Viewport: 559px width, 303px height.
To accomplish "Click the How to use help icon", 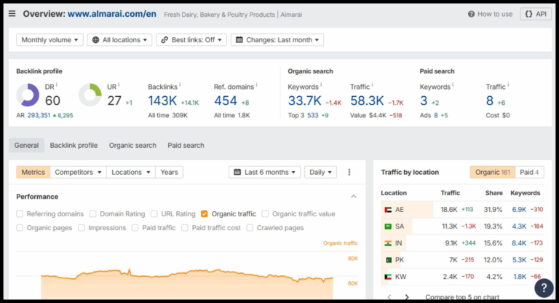I will pyautogui.click(x=472, y=14).
